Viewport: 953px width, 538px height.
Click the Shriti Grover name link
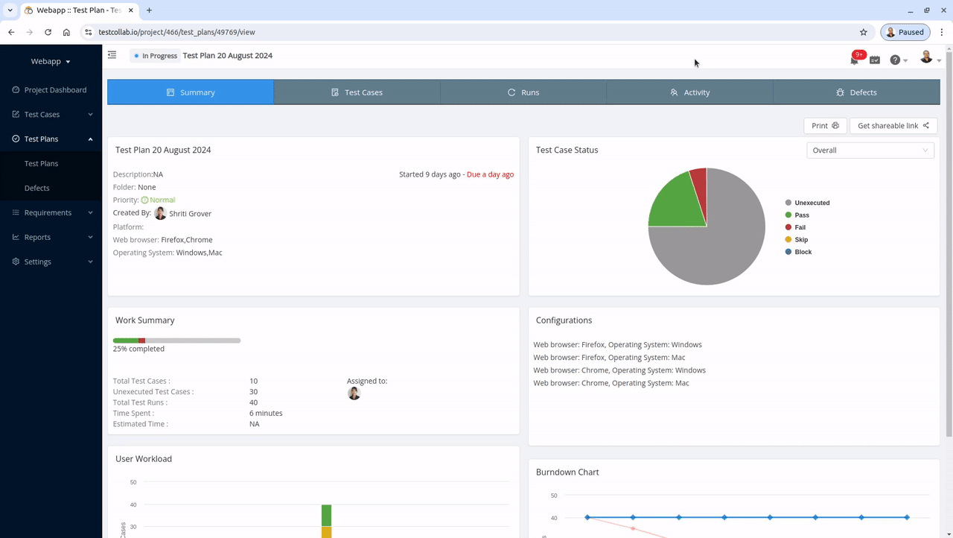(x=190, y=214)
